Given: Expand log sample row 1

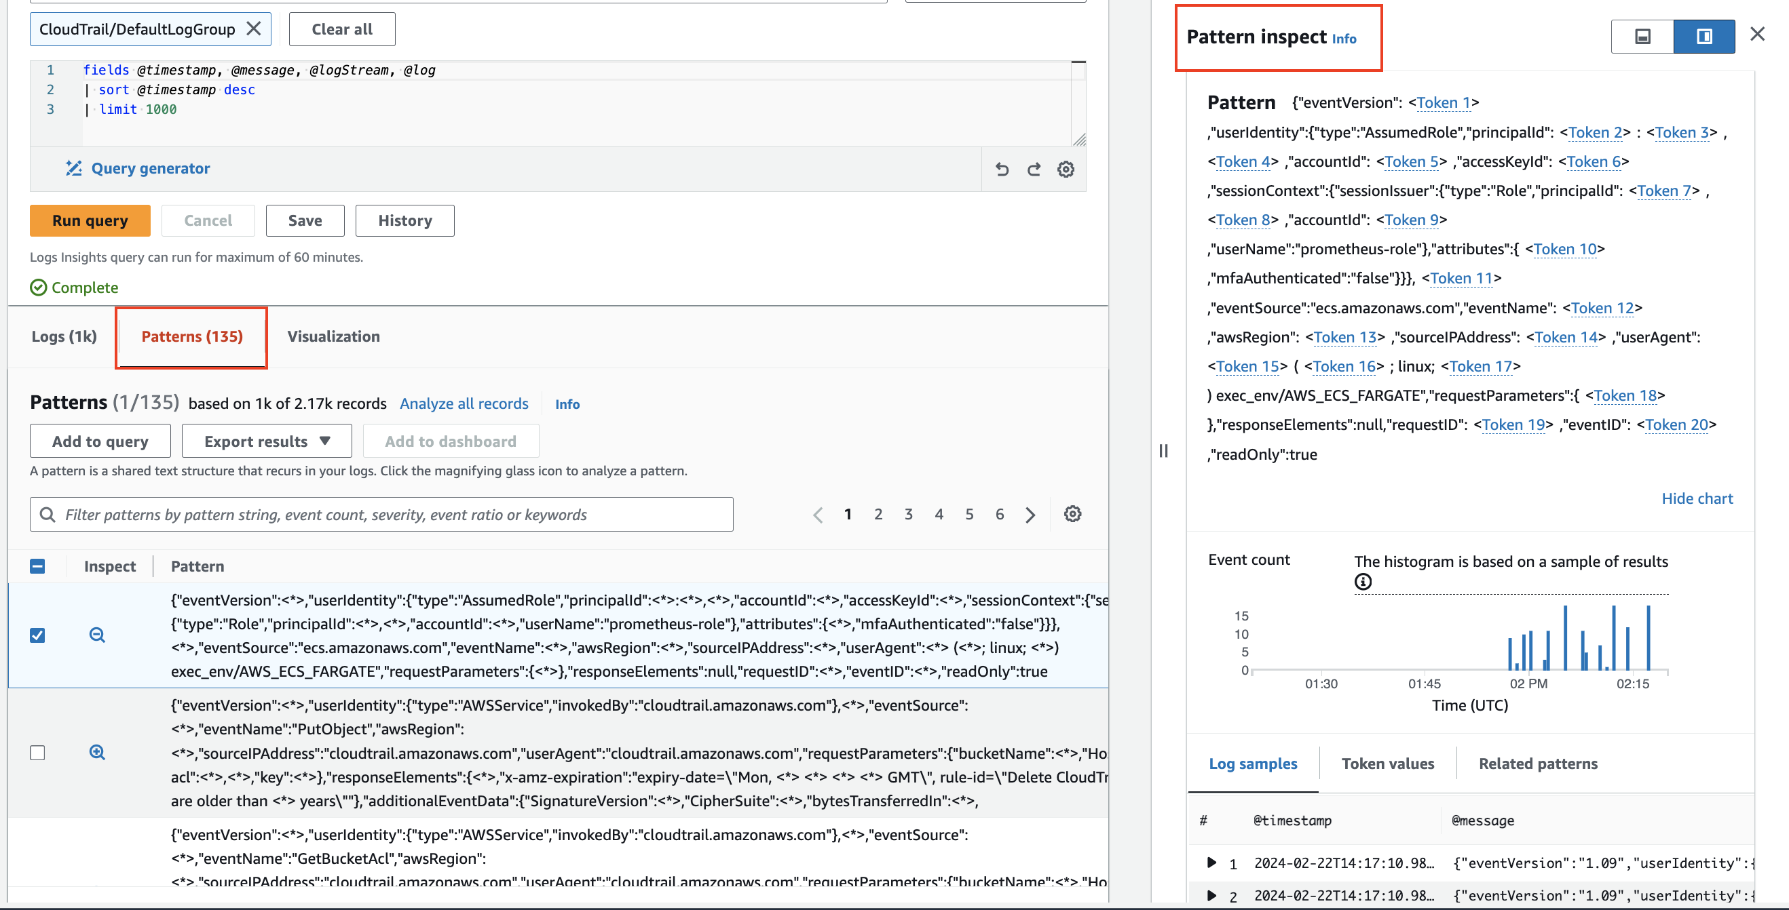Looking at the screenshot, I should click(1211, 862).
